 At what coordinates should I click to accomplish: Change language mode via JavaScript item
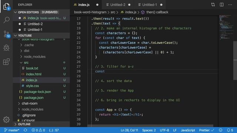pyautogui.click(x=188, y=130)
